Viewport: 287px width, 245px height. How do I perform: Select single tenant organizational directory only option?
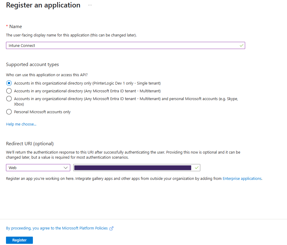[9, 83]
